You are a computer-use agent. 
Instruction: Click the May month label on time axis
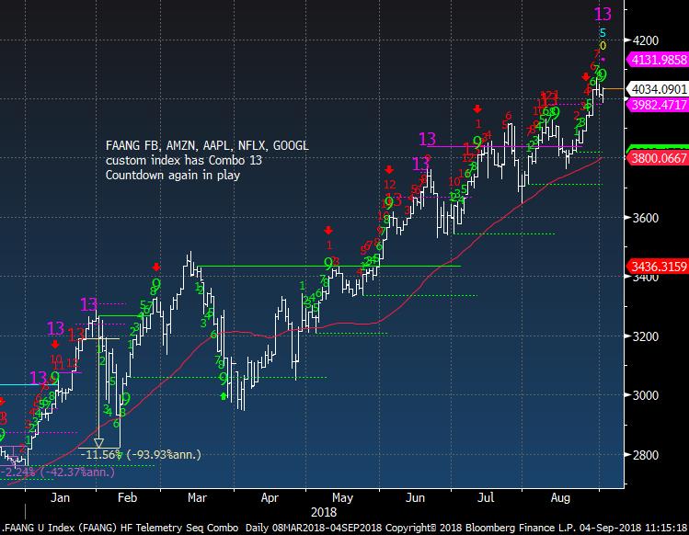(342, 498)
